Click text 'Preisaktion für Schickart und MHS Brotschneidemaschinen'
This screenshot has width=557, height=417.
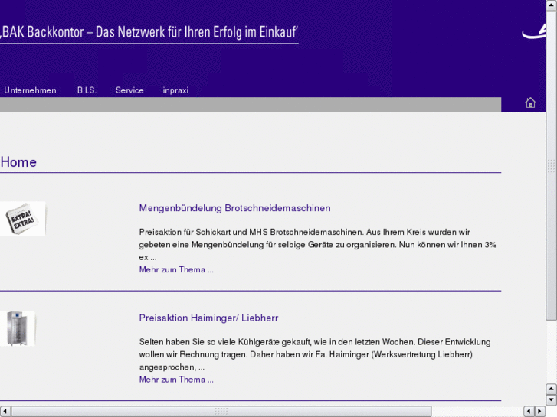(x=251, y=232)
